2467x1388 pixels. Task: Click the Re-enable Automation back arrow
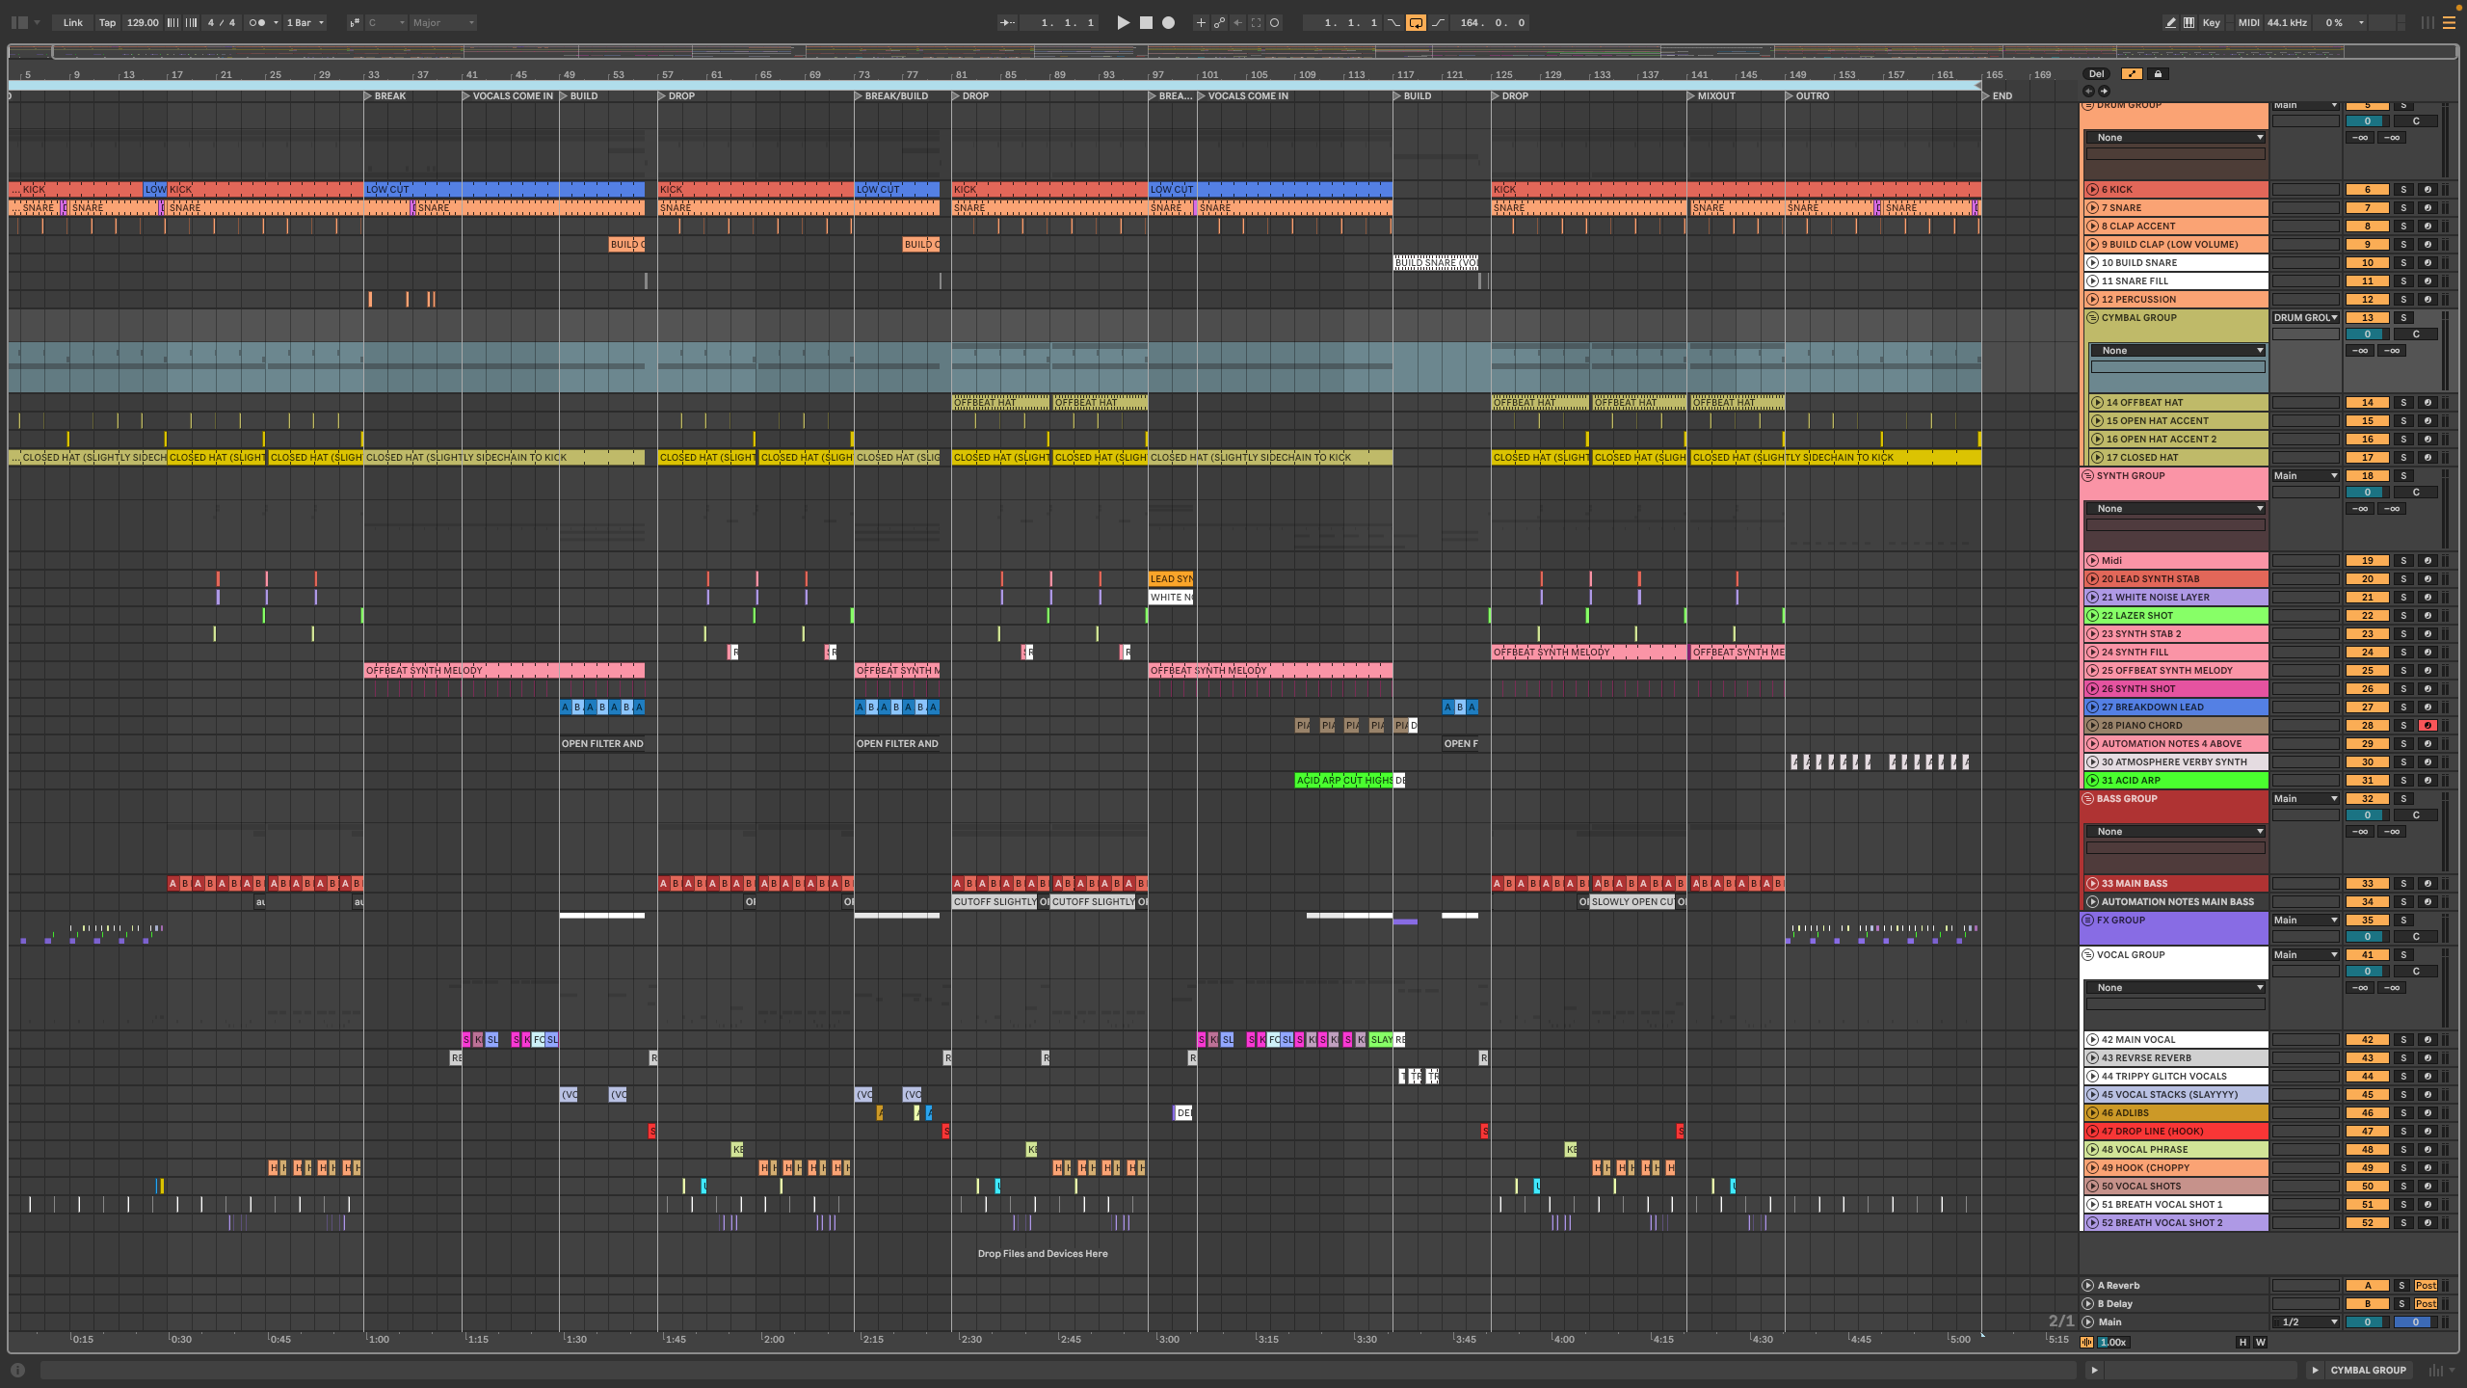pyautogui.click(x=1237, y=22)
